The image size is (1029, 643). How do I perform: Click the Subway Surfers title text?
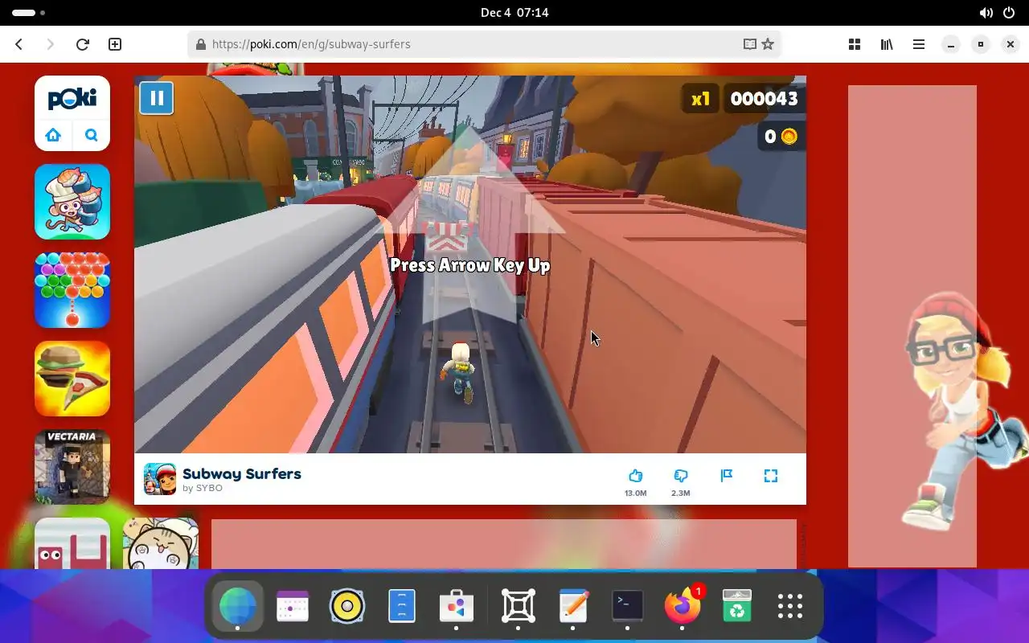click(x=242, y=473)
